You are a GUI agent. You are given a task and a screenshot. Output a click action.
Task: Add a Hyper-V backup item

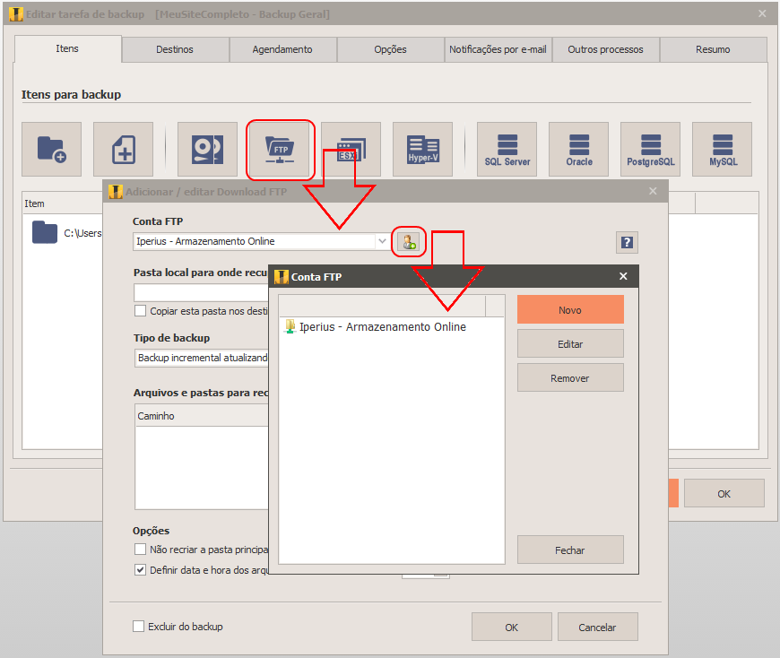coord(422,149)
